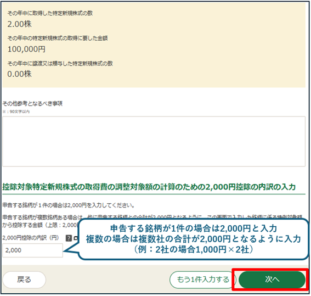
Task: Click the 2,000 deduction amount input field
Action: tap(33, 250)
